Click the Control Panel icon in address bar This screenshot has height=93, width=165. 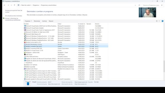(x=18, y=5)
